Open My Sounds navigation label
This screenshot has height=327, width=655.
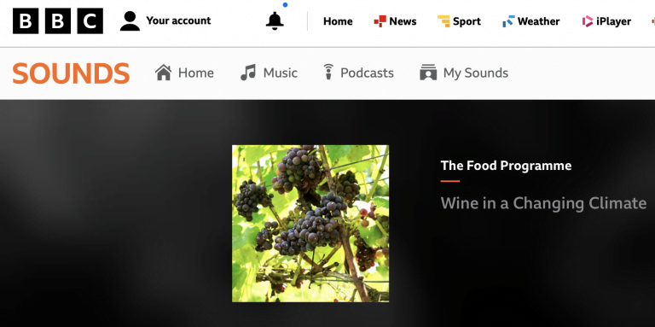click(476, 73)
